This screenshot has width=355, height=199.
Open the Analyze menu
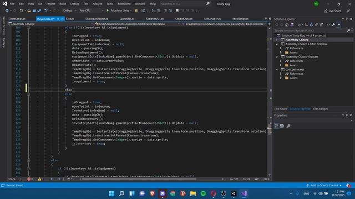tap(98, 4)
